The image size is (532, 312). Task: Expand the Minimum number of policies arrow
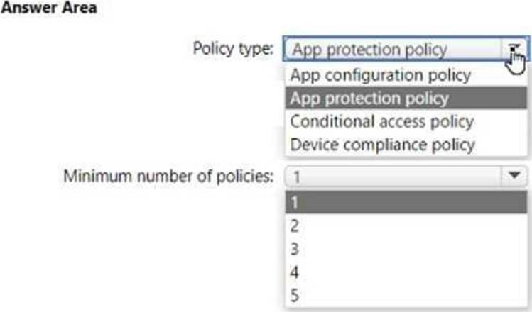514,175
